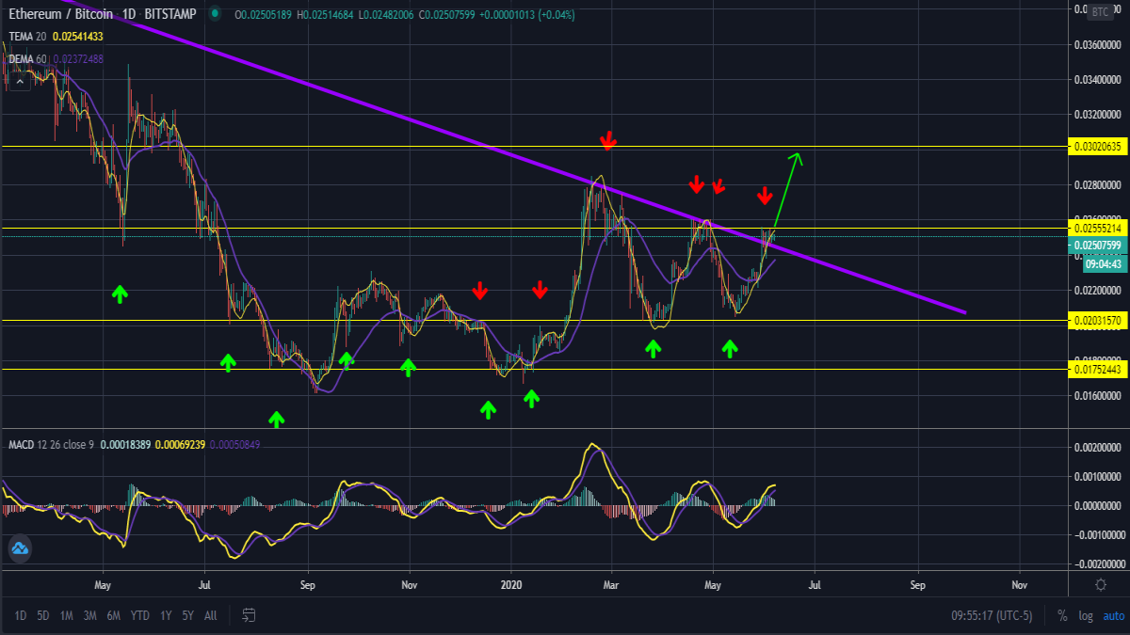
Task: Click yellow price label 0.01752443
Action: [1098, 370]
